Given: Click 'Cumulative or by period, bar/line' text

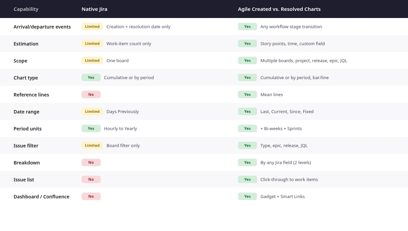Looking at the screenshot, I should point(294,78).
